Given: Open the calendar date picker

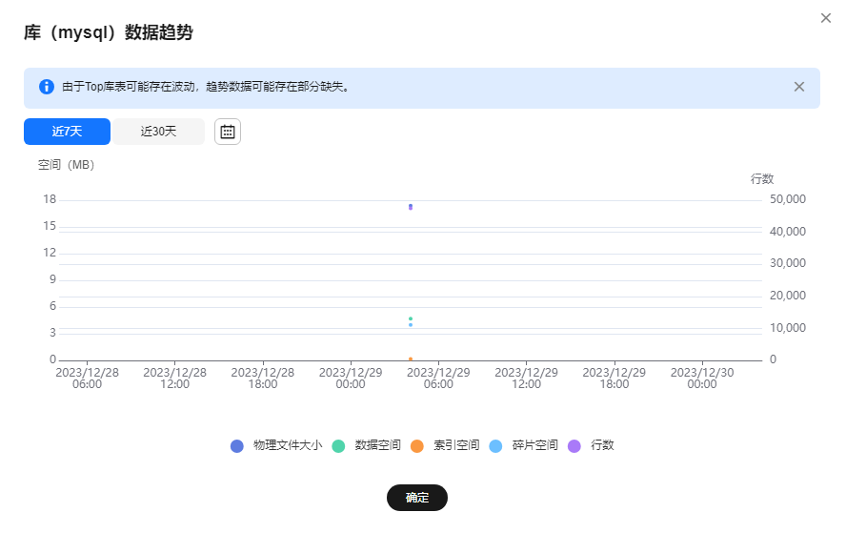Looking at the screenshot, I should pyautogui.click(x=228, y=132).
